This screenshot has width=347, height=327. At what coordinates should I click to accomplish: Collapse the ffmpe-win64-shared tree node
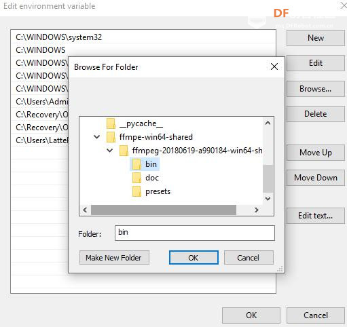click(x=97, y=137)
